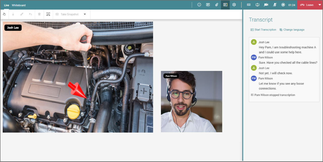The width and height of the screenshot is (323, 162).
Task: Click message 'Sure. Have you checked all the cable lines?'
Action: coord(288,63)
